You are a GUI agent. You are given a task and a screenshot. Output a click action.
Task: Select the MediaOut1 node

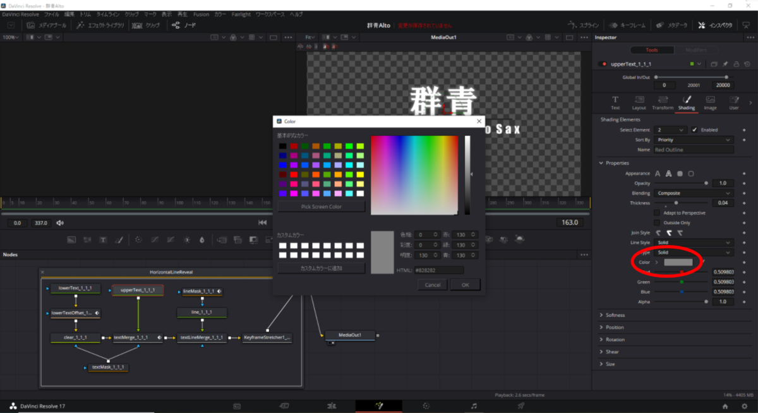click(350, 335)
